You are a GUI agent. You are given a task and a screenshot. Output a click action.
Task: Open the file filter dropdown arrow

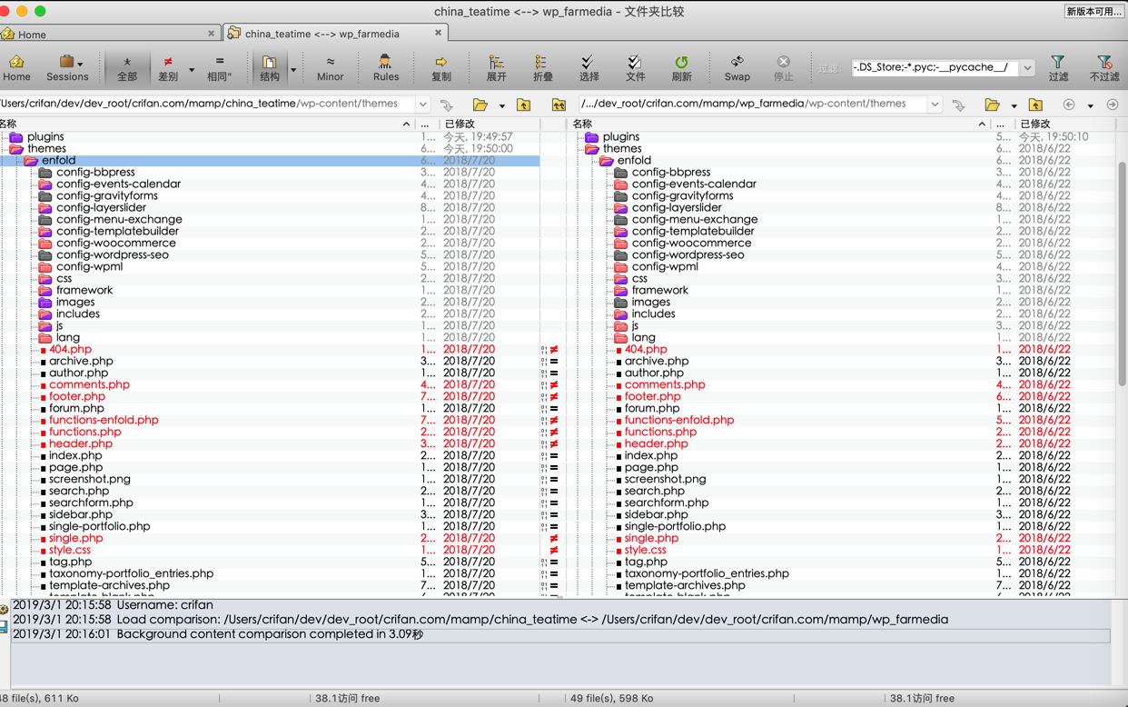coord(1027,67)
